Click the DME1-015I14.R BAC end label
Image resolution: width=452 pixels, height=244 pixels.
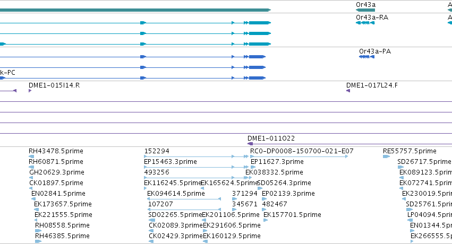[x=54, y=85]
